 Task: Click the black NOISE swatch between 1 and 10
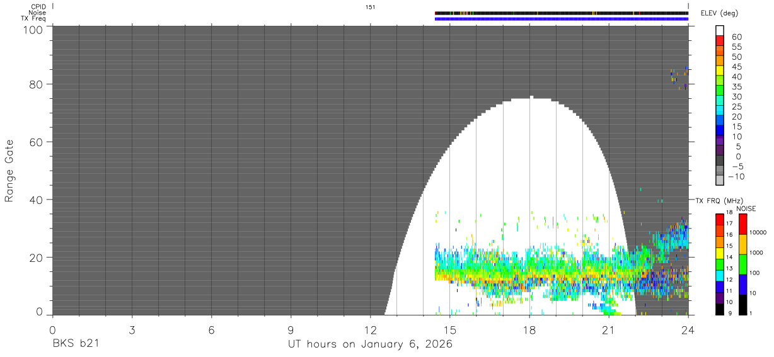pos(742,305)
